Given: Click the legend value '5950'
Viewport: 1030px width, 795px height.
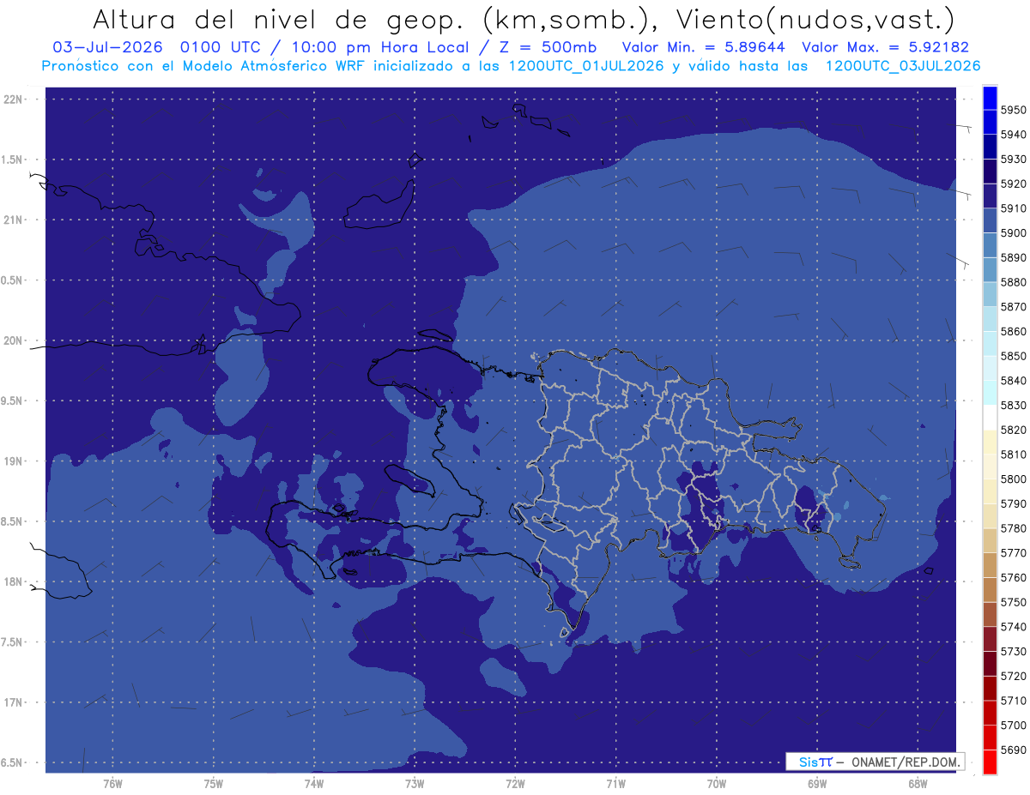Looking at the screenshot, I should click(x=1012, y=110).
